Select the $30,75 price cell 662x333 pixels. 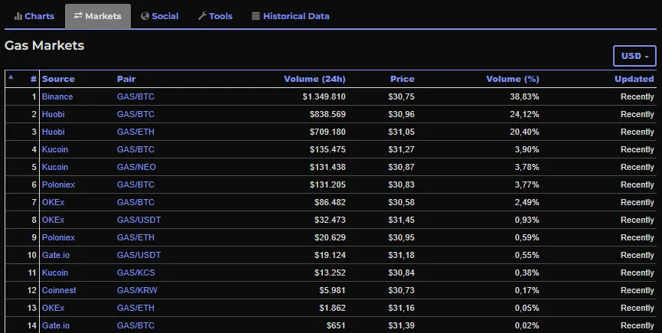(401, 96)
